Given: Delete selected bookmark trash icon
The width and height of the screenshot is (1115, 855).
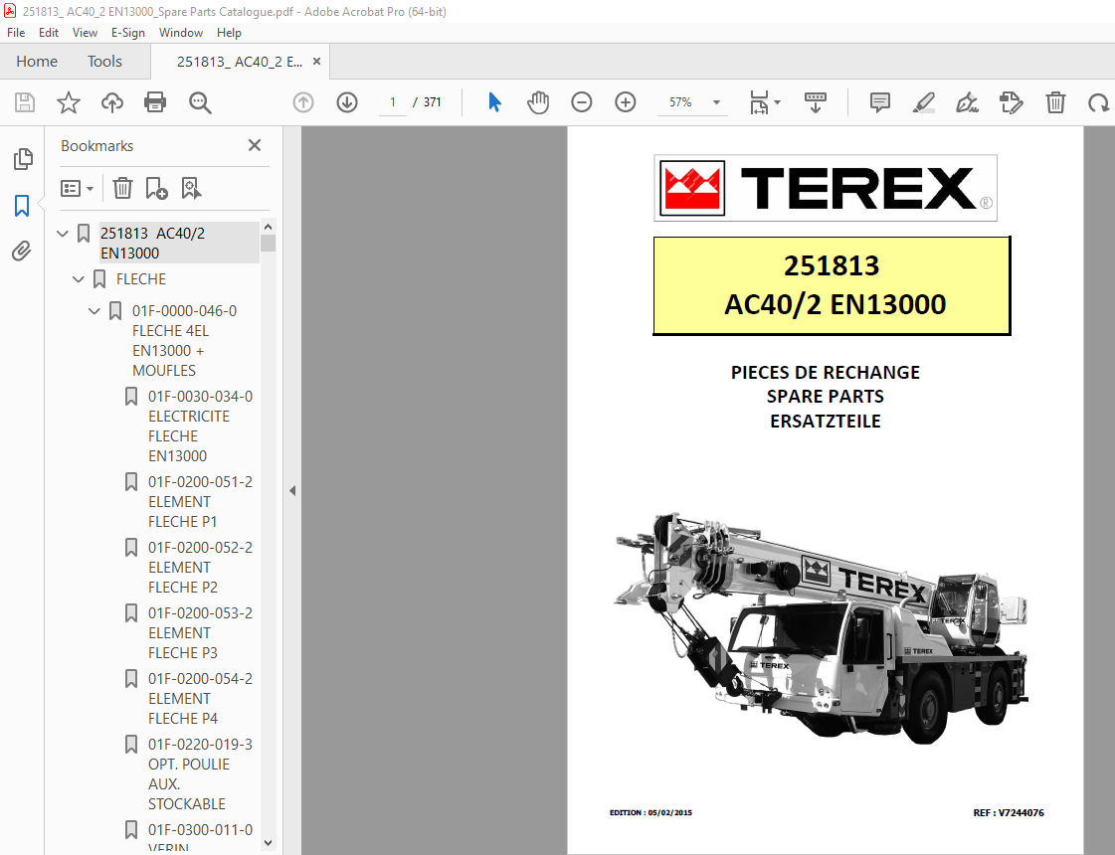Looking at the screenshot, I should pyautogui.click(x=122, y=188).
